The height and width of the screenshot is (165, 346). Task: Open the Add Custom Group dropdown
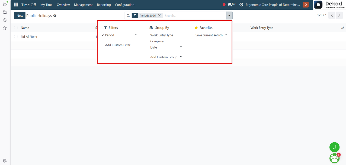(x=166, y=57)
